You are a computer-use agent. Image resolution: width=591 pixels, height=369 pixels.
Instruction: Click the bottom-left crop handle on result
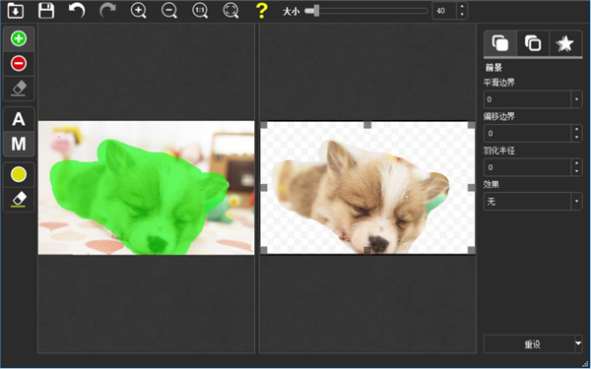pos(264,250)
